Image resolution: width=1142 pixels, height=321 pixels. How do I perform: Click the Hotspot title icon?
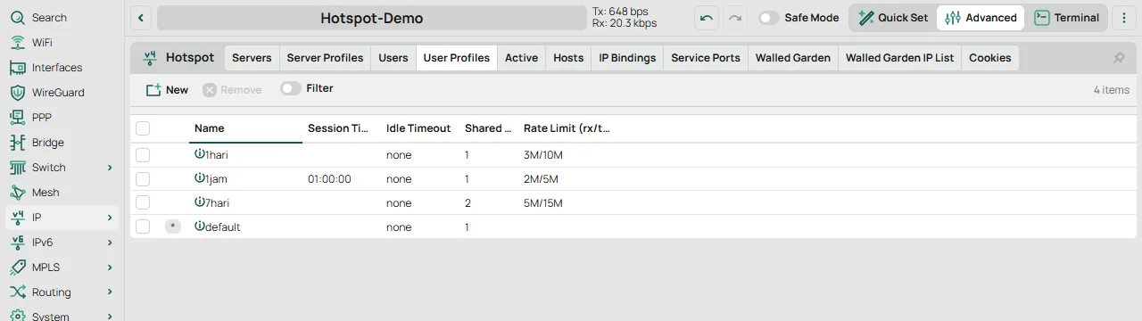click(x=150, y=58)
